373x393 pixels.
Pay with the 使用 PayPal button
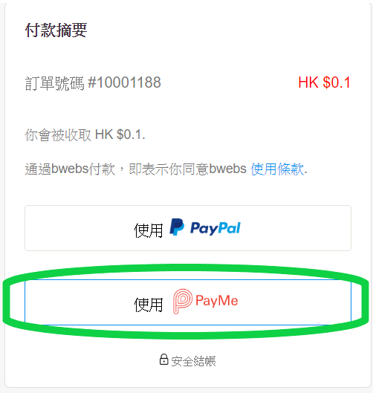(188, 228)
